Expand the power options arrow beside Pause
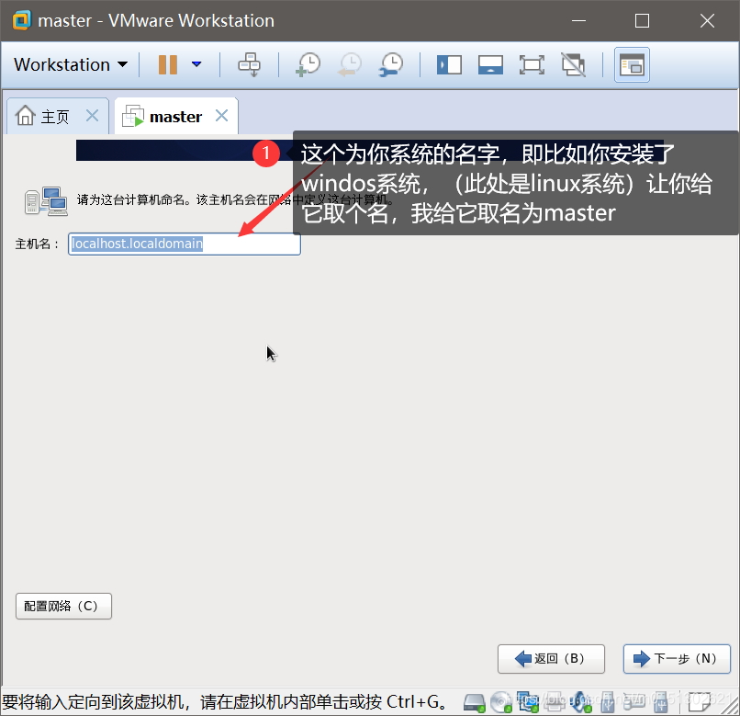This screenshot has height=716, width=740. 196,64
